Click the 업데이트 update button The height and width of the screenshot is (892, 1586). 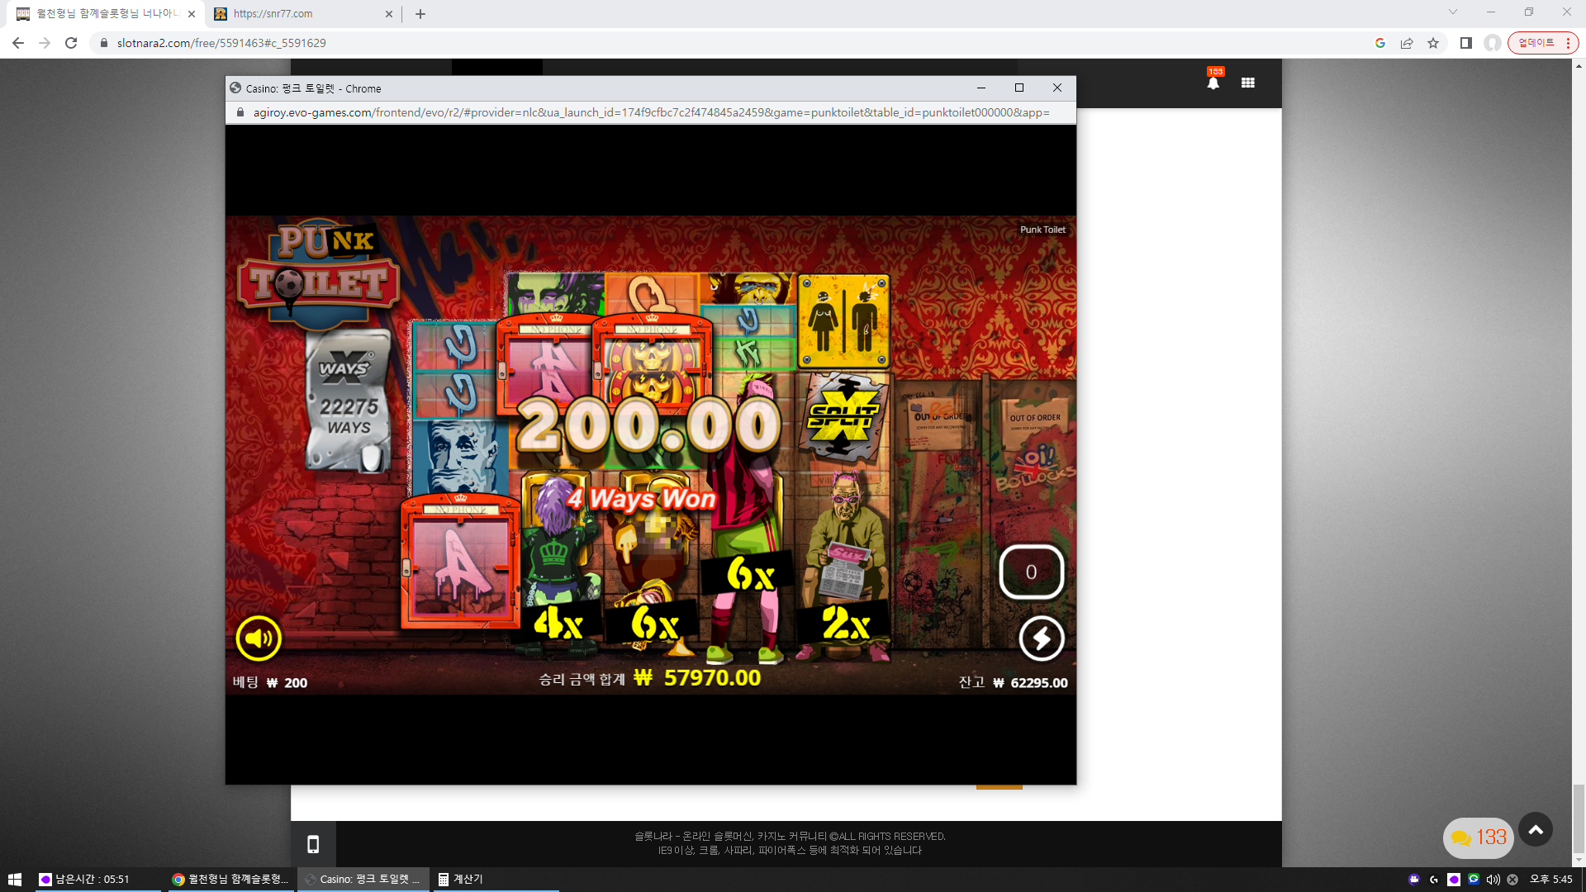tap(1536, 43)
